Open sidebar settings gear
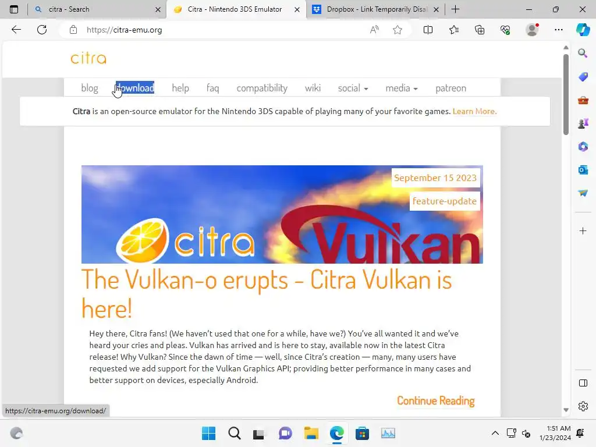This screenshot has height=447, width=596. tap(583, 406)
